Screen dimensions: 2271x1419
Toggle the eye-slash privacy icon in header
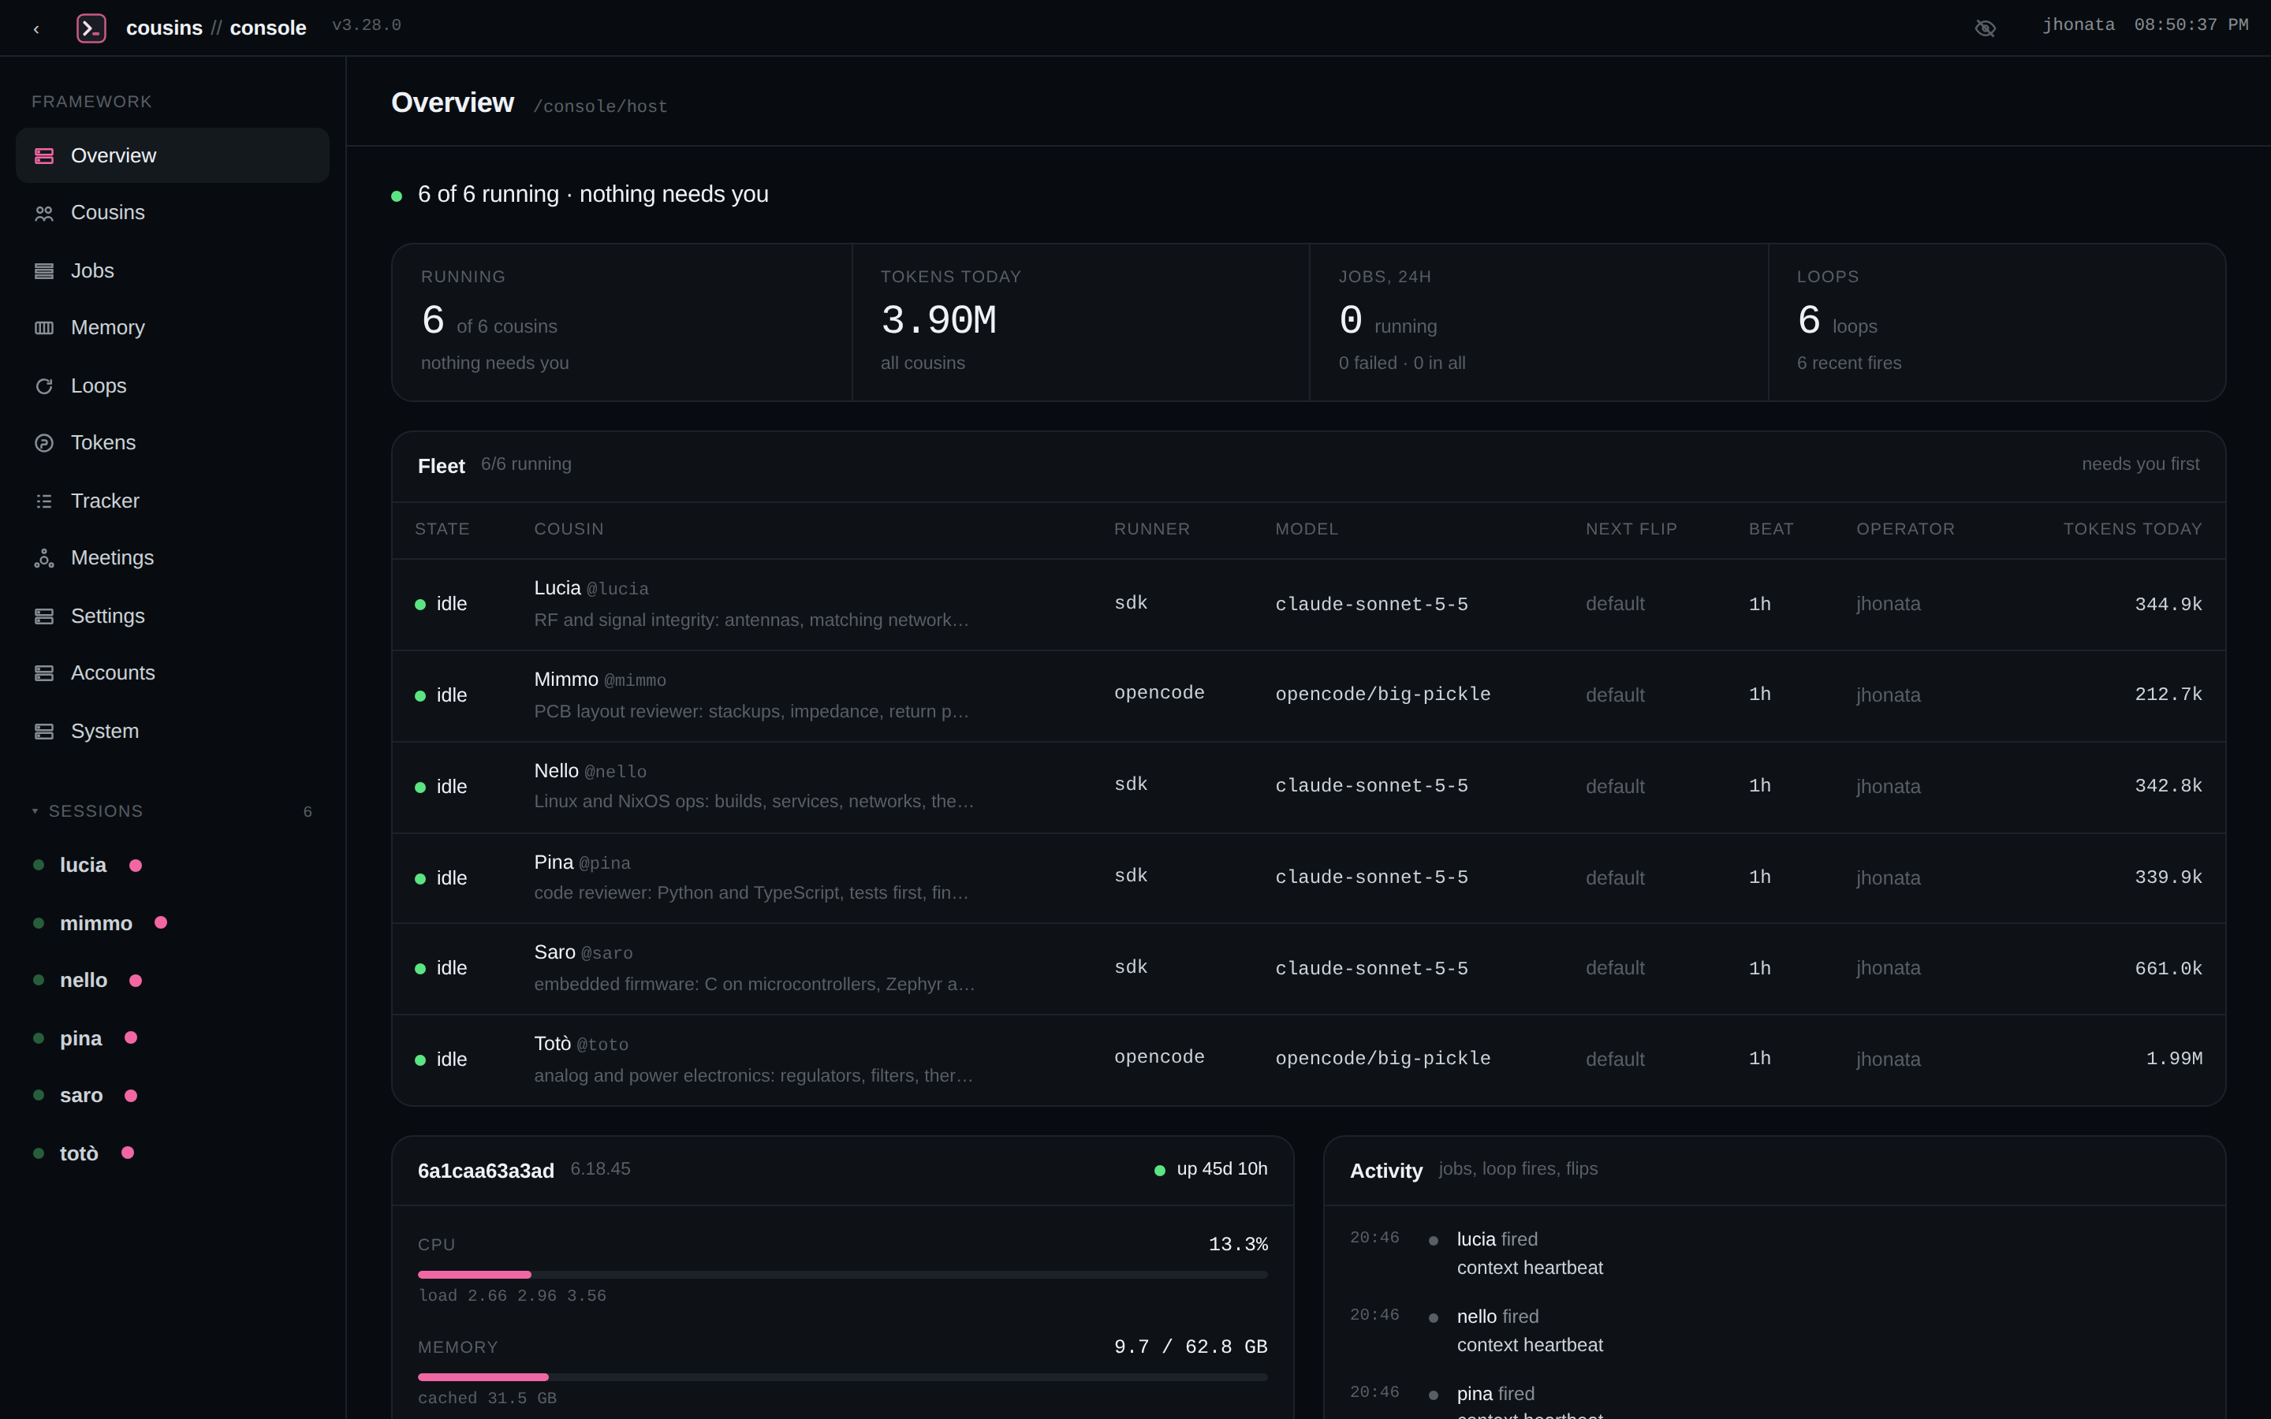click(1985, 28)
